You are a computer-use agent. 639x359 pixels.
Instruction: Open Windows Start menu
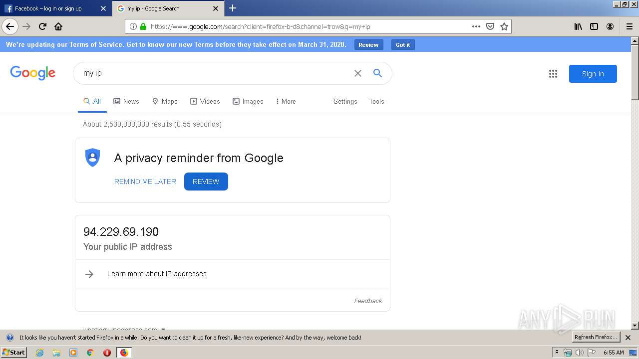(x=14, y=353)
